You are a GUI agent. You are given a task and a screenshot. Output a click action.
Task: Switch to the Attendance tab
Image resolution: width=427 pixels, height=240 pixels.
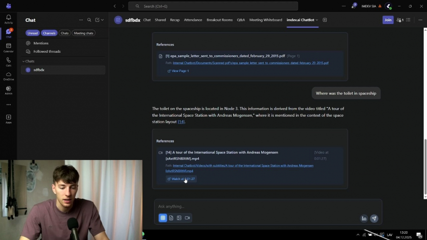[x=193, y=20]
